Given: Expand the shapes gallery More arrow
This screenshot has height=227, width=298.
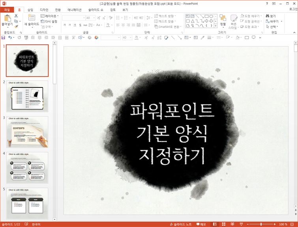Looking at the screenshot, I should point(216,26).
